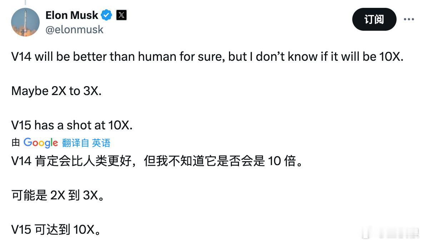Click the 订阅 subscribe button
Viewport: 423px width, 243px height.
pyautogui.click(x=374, y=19)
